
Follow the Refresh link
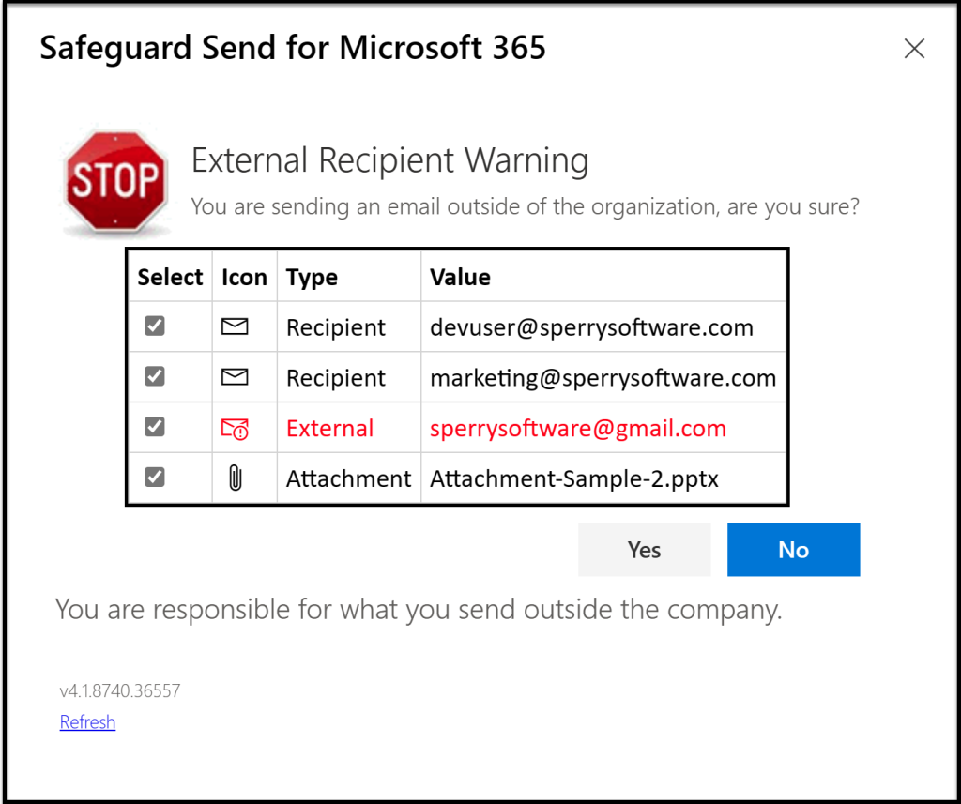click(87, 722)
